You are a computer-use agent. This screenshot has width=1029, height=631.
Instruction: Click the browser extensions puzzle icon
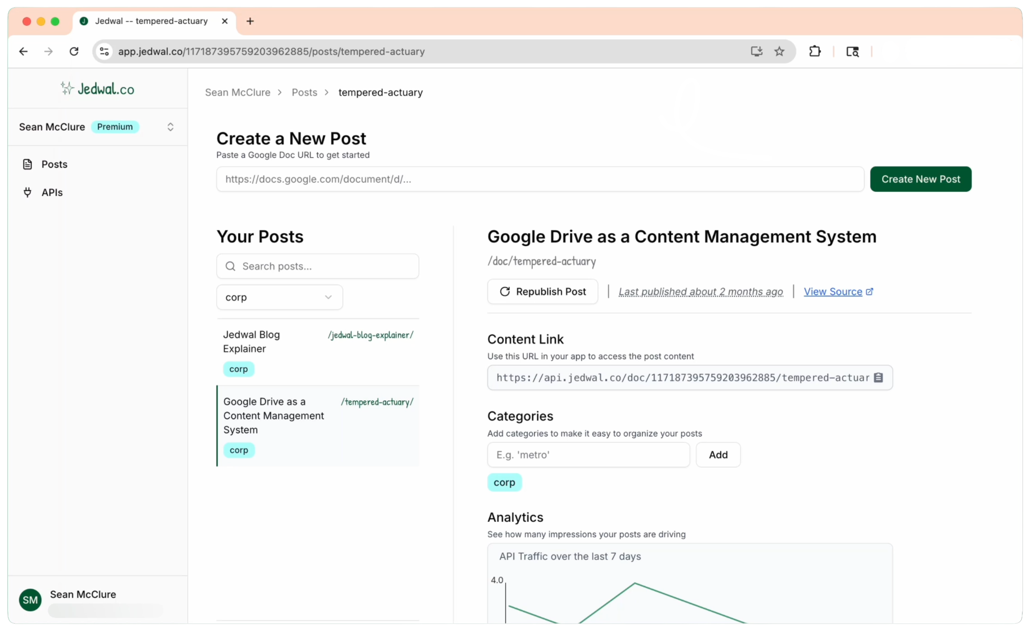(x=815, y=52)
